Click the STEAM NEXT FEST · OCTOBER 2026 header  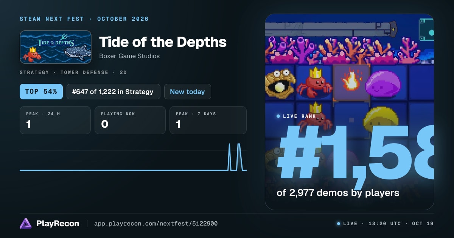(x=84, y=19)
